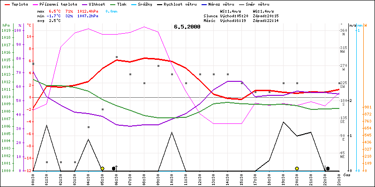Viewport: 375px width, 187px height.
Task: Click the black Rychlost větru legend marker
Action: pyautogui.click(x=162, y=3)
